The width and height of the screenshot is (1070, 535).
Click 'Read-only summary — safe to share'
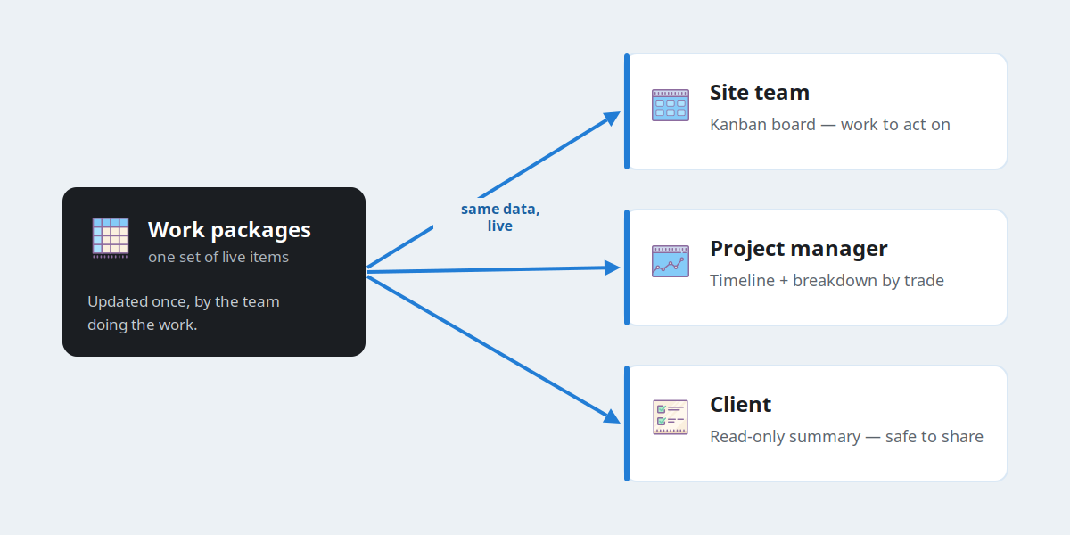coord(846,437)
